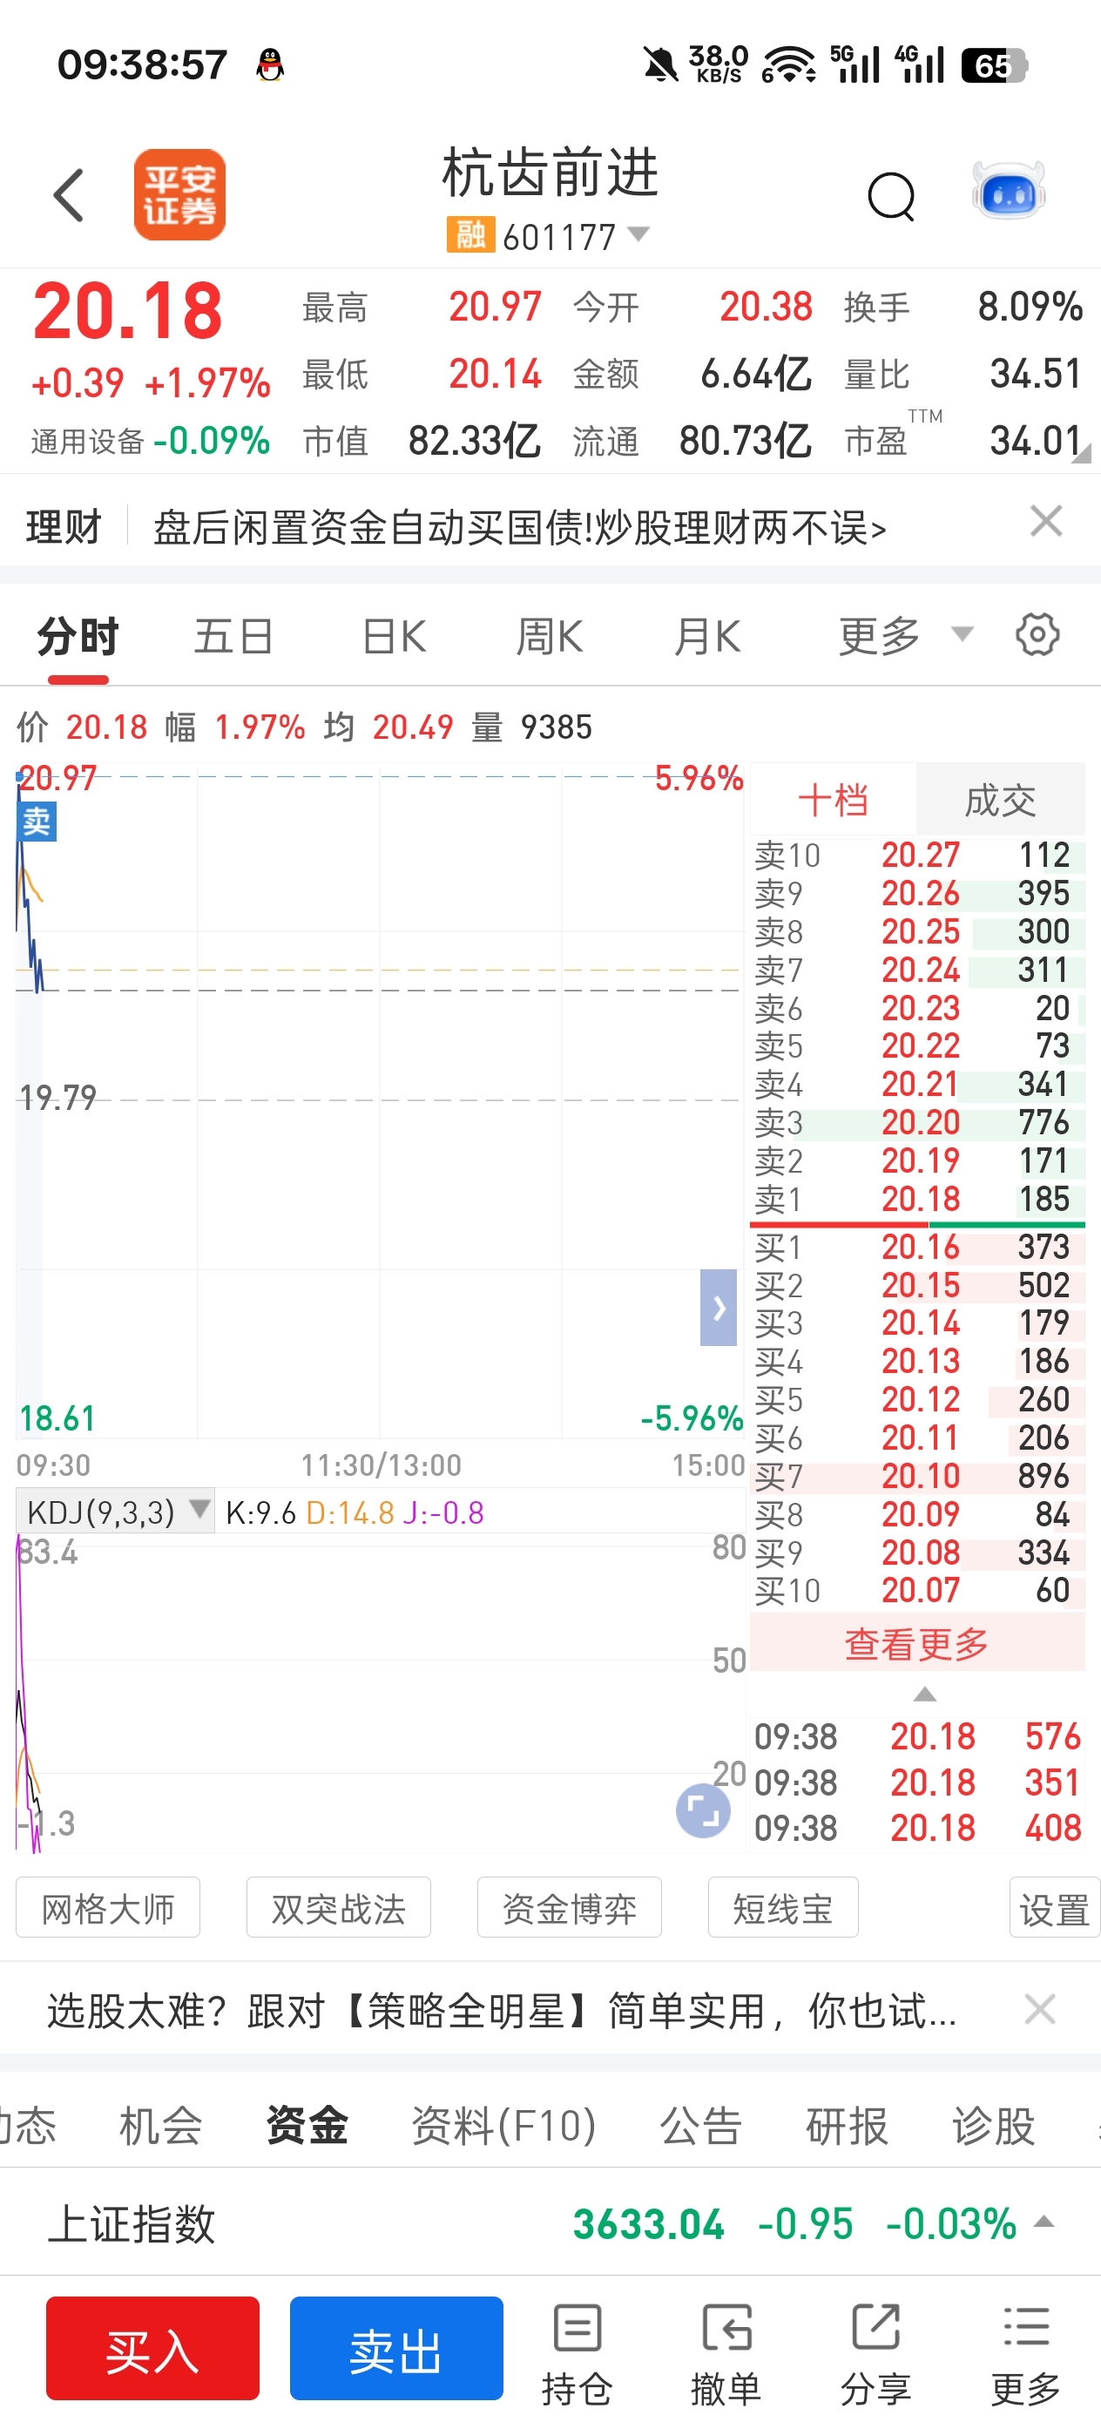Select 买1 price 20.16 row

[918, 1247]
